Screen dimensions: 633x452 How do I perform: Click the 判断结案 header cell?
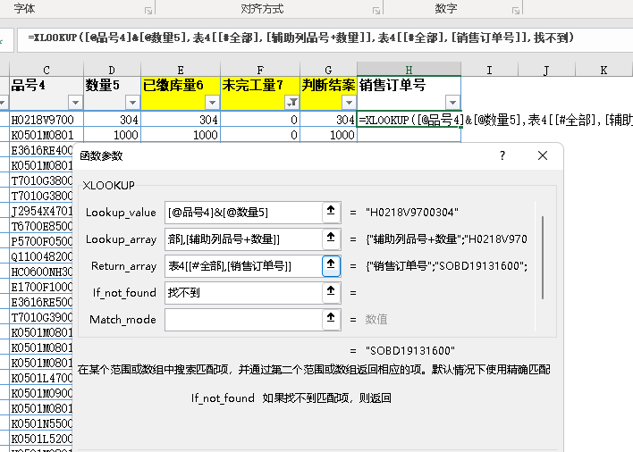point(328,94)
